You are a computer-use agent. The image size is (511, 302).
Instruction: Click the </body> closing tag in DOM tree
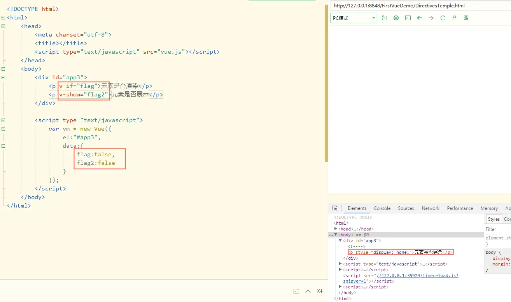tap(347, 293)
